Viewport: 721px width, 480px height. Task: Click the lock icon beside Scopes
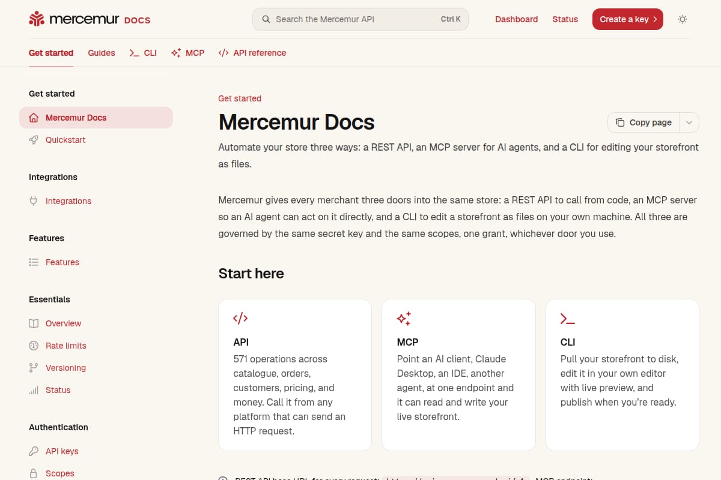tap(34, 473)
